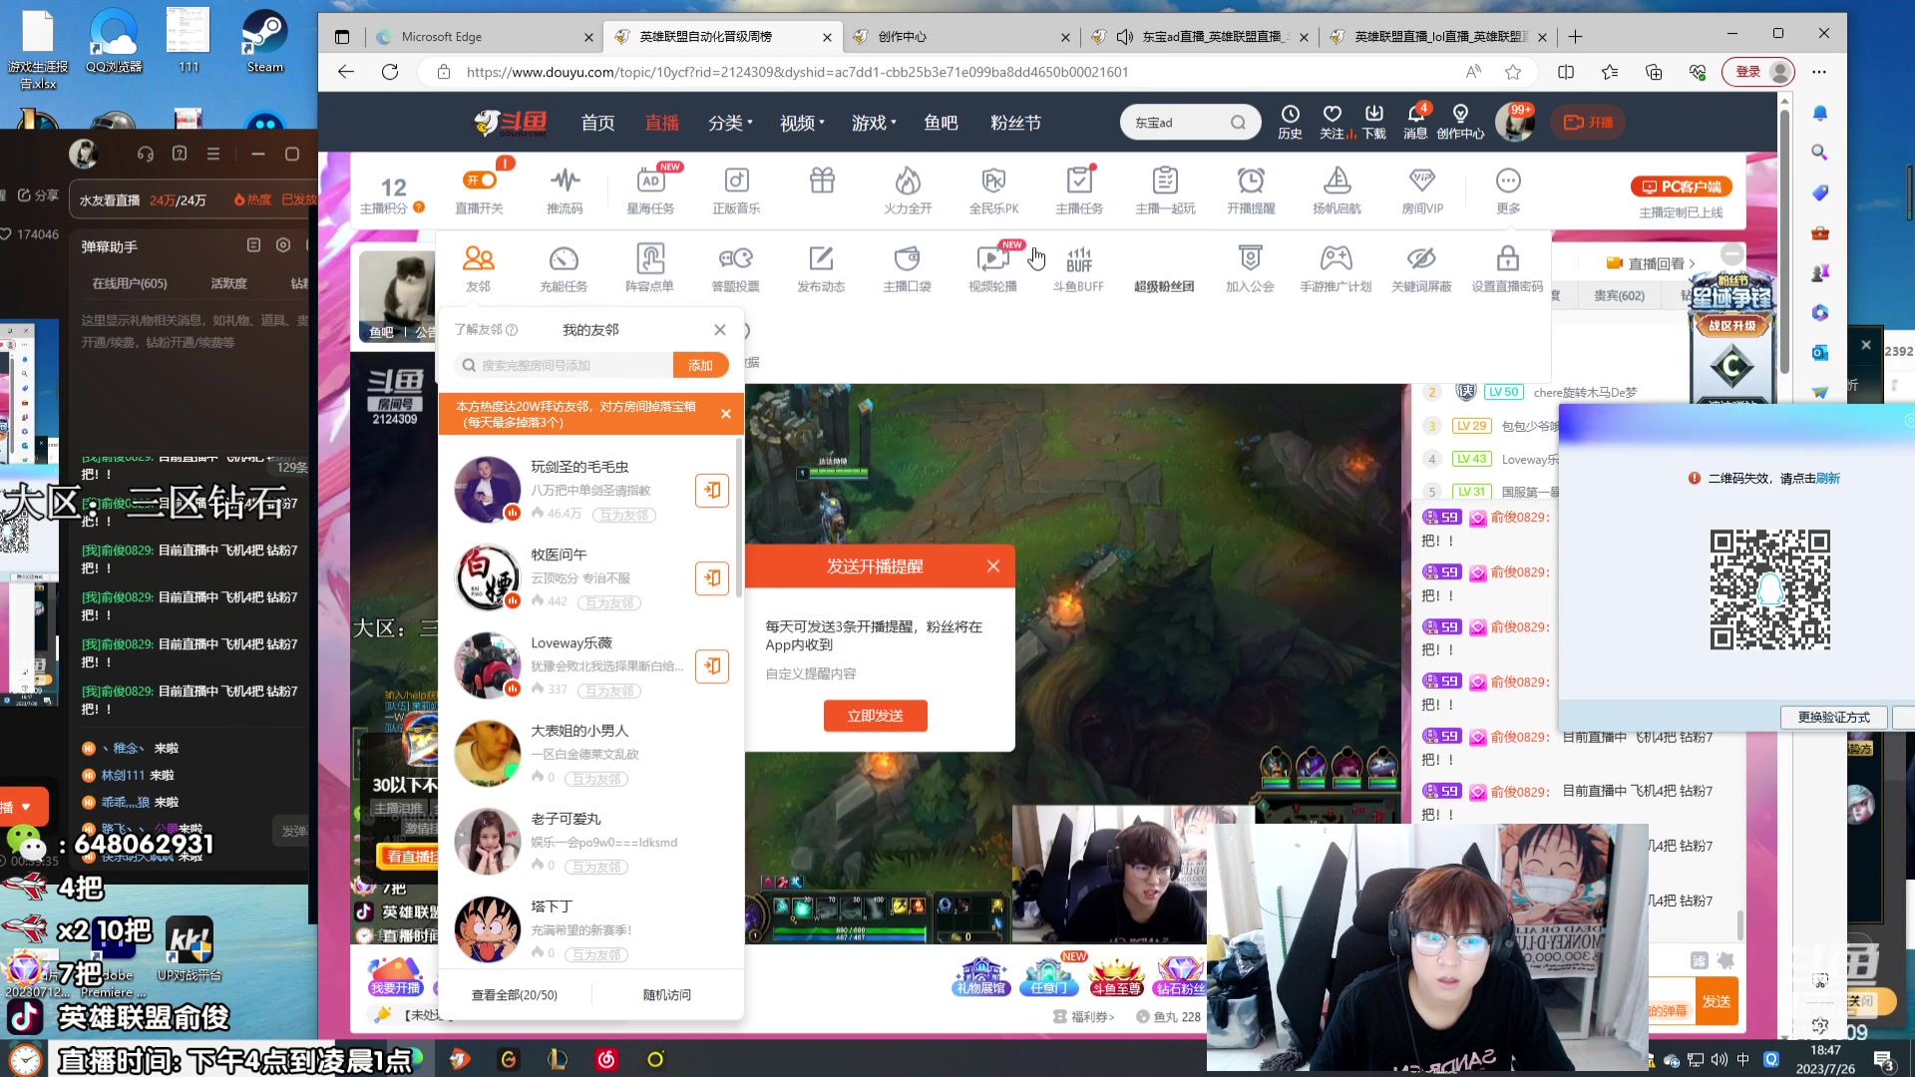Go to 首页 in Douyu navigation

click(597, 123)
